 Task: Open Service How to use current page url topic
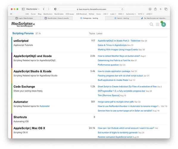(x=125, y=111)
